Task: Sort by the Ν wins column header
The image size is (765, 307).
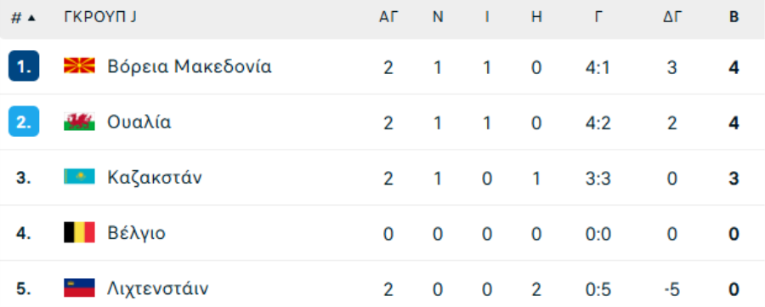Action: 438,17
